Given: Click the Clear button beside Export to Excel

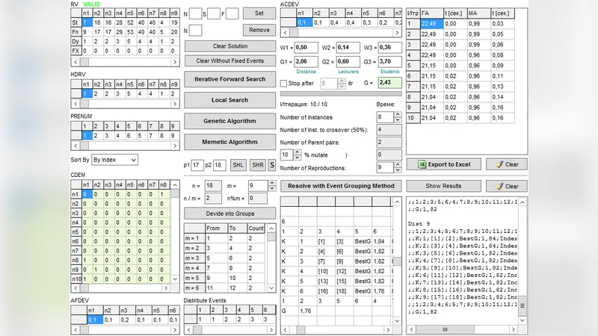Looking at the screenshot, I should pyautogui.click(x=506, y=164).
